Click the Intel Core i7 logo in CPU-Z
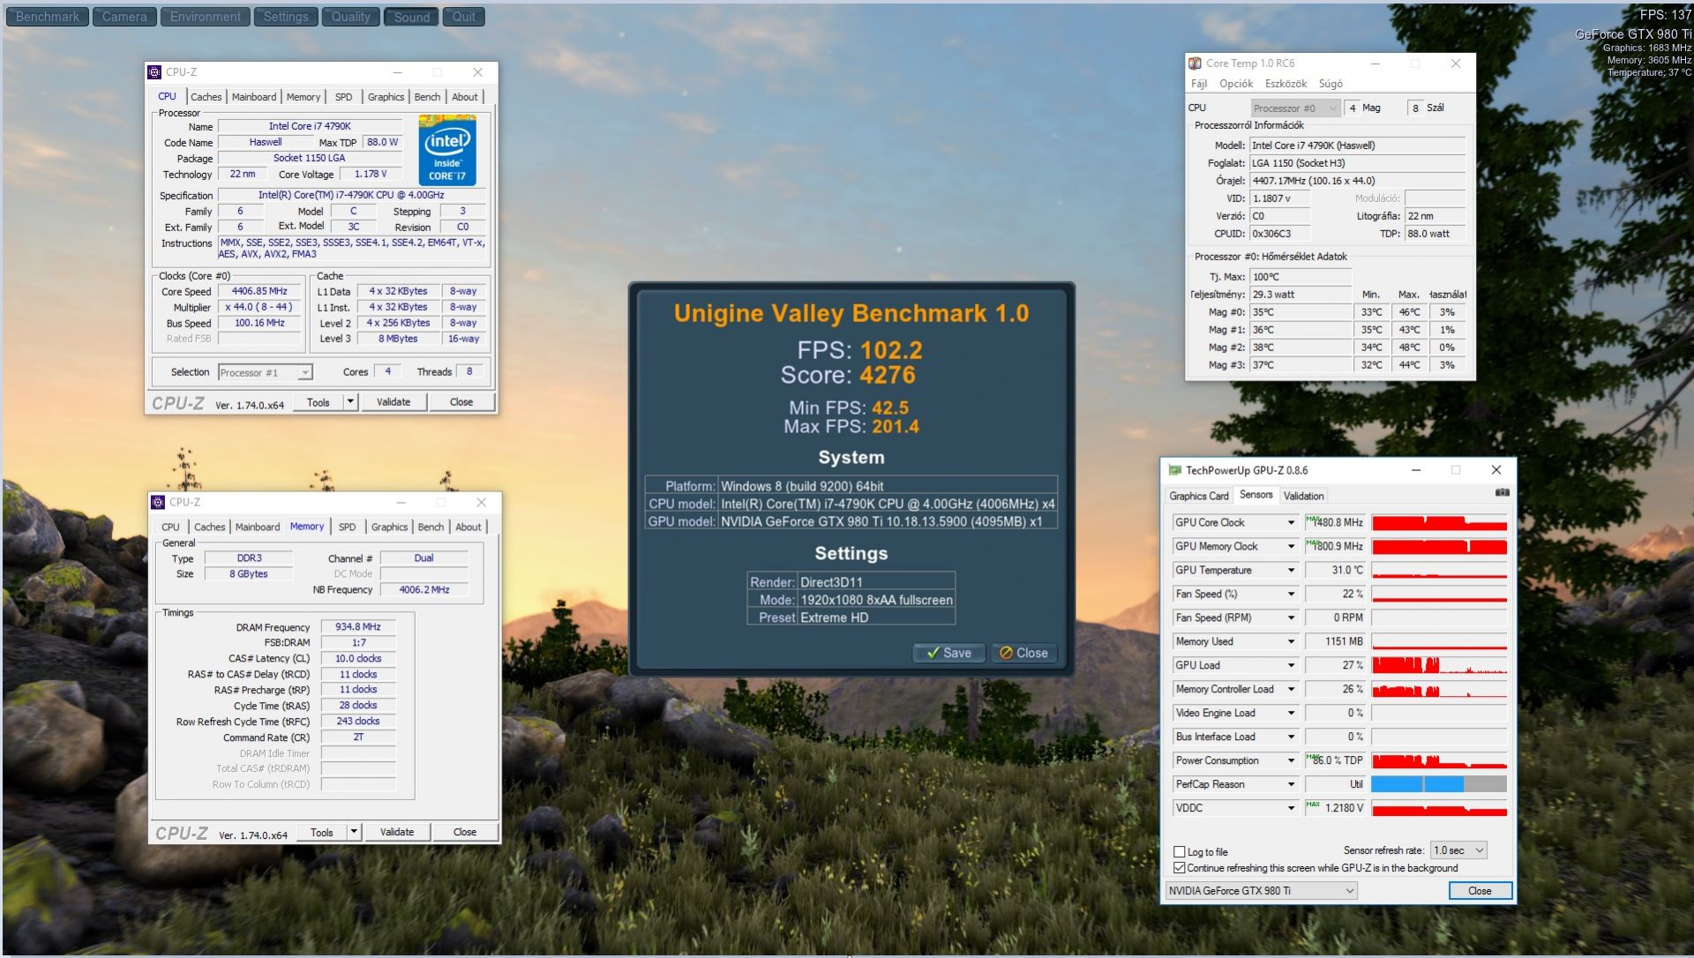The image size is (1694, 958). point(447,151)
